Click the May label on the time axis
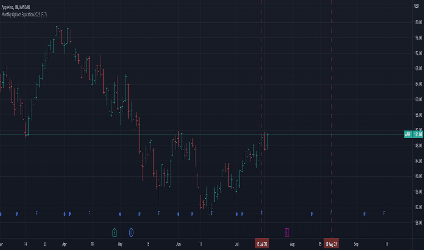 [120, 244]
